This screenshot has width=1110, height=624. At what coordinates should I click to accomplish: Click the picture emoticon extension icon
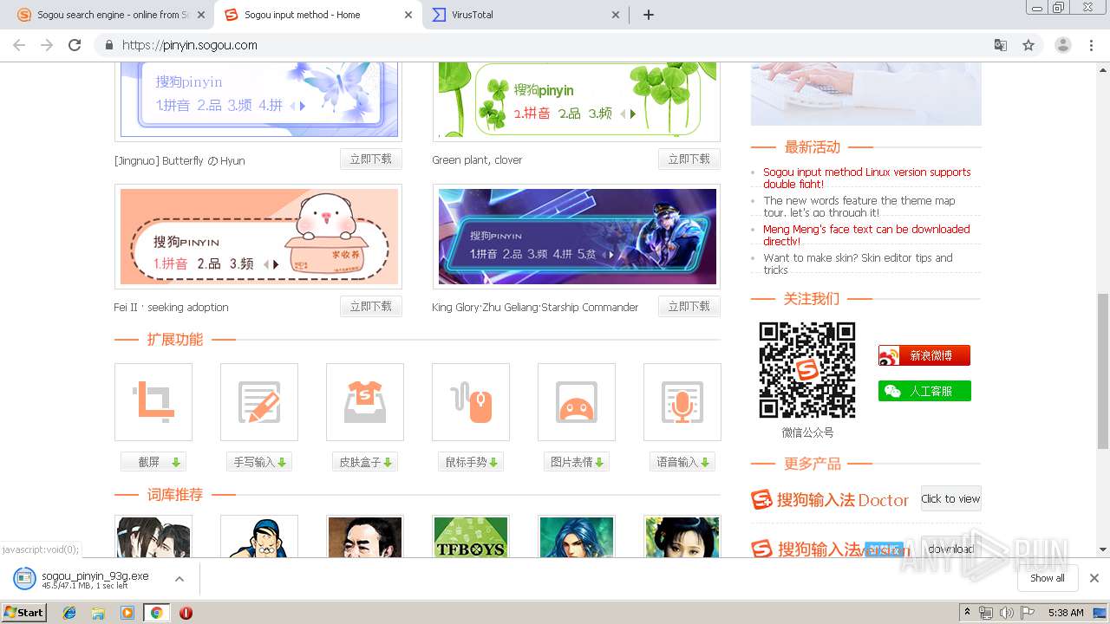577,402
